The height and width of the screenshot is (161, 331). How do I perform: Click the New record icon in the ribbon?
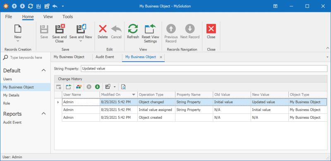coord(18,29)
